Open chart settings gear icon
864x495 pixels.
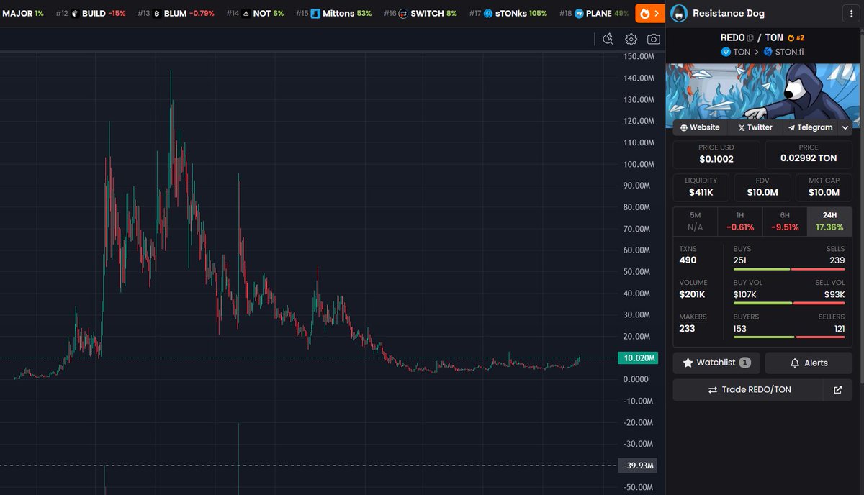[x=631, y=39]
